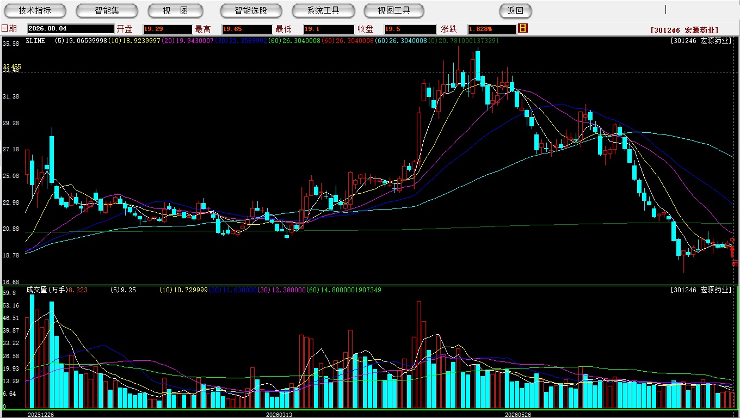Click the [301246 宏源药业] volume panel label
The width and height of the screenshot is (740, 418).
[701, 290]
